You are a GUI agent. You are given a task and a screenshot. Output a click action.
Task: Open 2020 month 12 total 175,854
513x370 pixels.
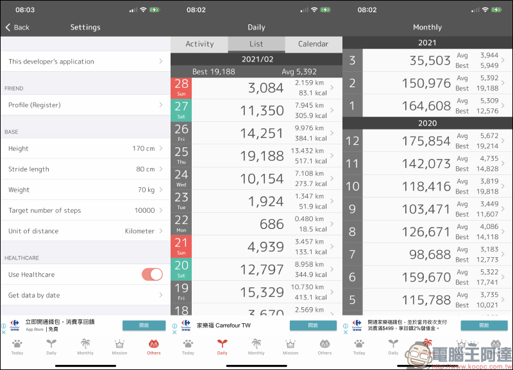coord(427,141)
